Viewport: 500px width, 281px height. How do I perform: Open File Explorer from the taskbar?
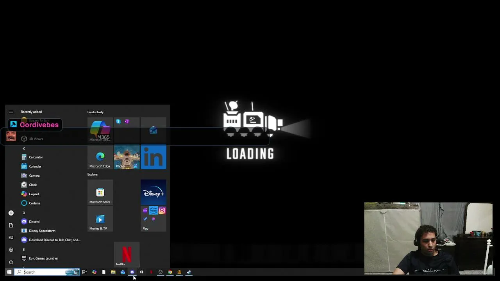(113, 272)
